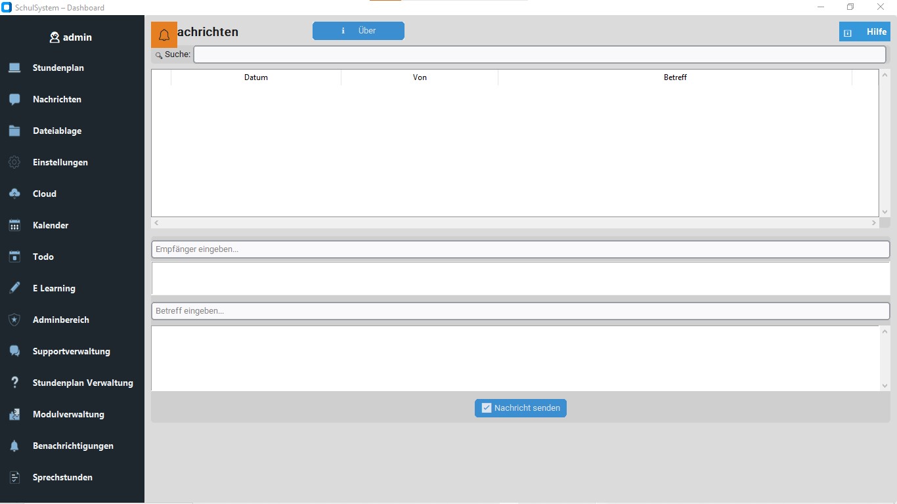Click into the Suche search field
This screenshot has width=897, height=504.
(x=539, y=54)
